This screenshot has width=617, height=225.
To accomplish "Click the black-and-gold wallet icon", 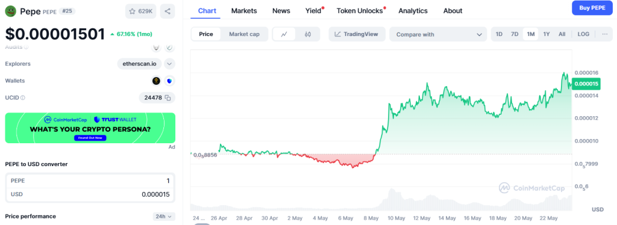I will pos(157,81).
